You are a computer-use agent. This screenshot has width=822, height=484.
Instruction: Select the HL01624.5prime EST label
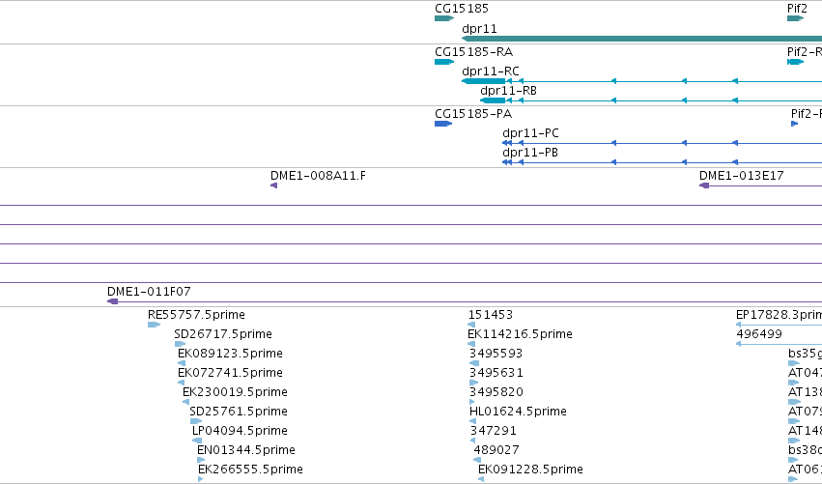click(518, 412)
